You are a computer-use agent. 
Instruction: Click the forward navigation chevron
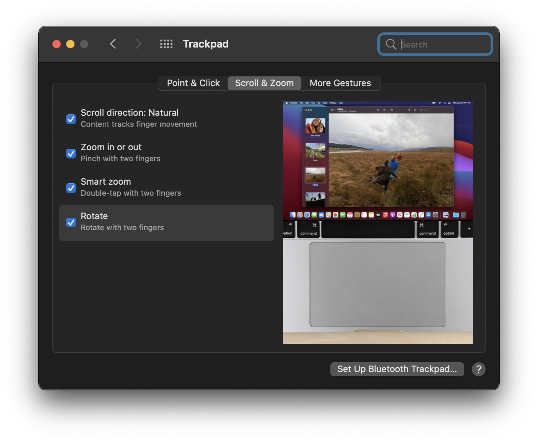tap(138, 44)
